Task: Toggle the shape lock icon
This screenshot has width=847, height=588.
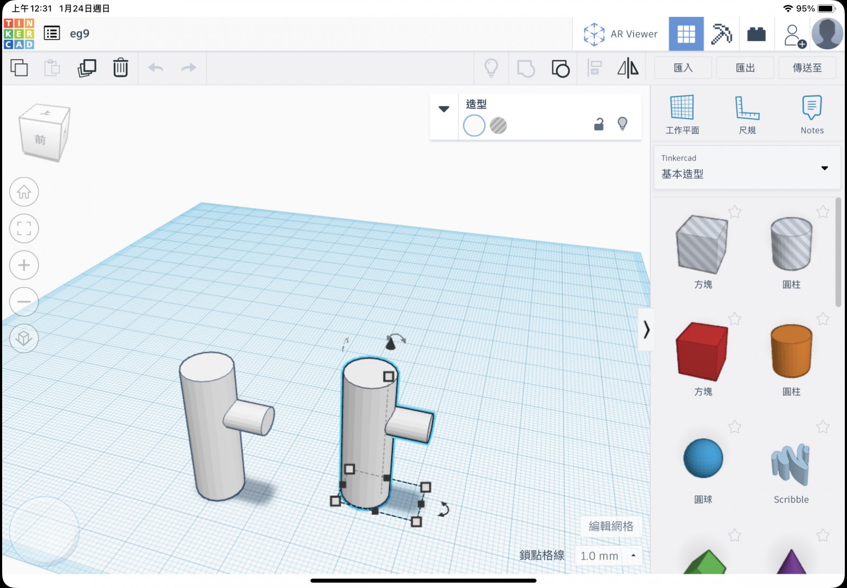Action: (599, 124)
